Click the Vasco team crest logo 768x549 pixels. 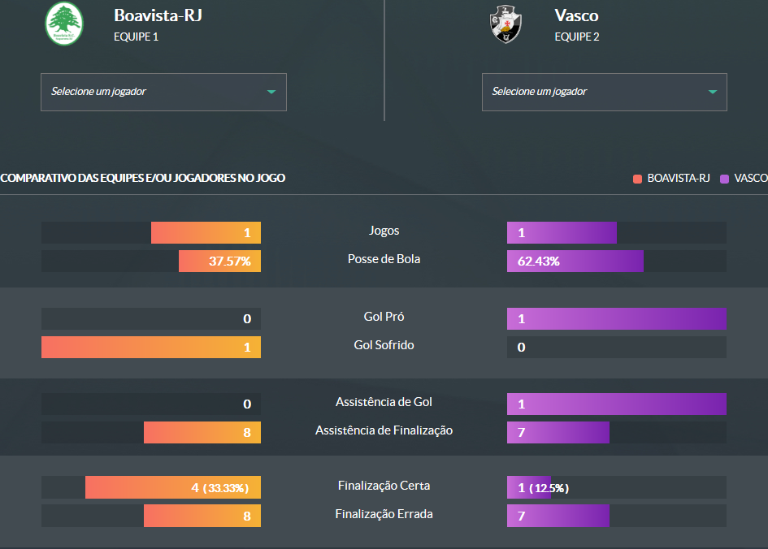[505, 24]
